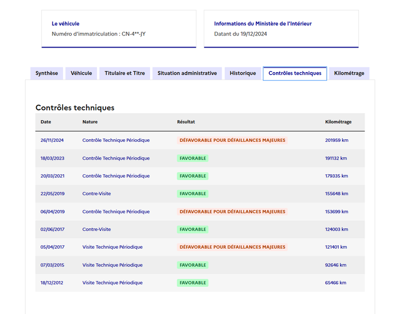Image resolution: width=408 pixels, height=314 pixels.
Task: Click the 92646 km mileage value
Action: (336, 265)
